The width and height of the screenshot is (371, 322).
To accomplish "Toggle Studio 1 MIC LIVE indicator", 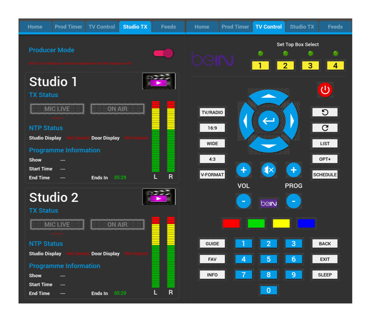I will point(57,109).
